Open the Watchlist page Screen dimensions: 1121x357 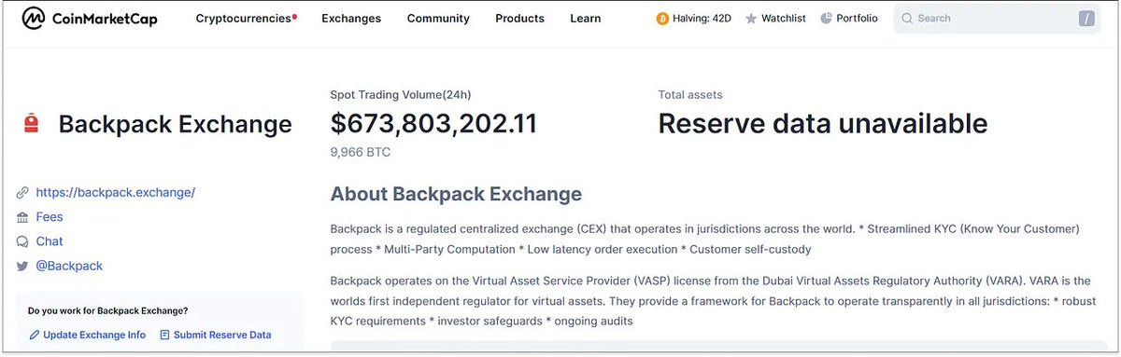pyautogui.click(x=783, y=19)
